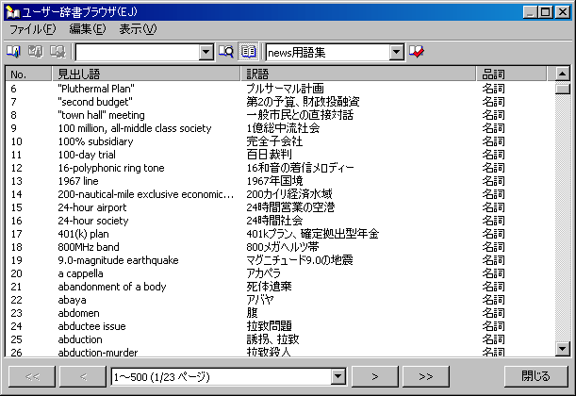The image size is (576, 396).
Task: Click the translation 拉致問題
Action: coord(269,326)
